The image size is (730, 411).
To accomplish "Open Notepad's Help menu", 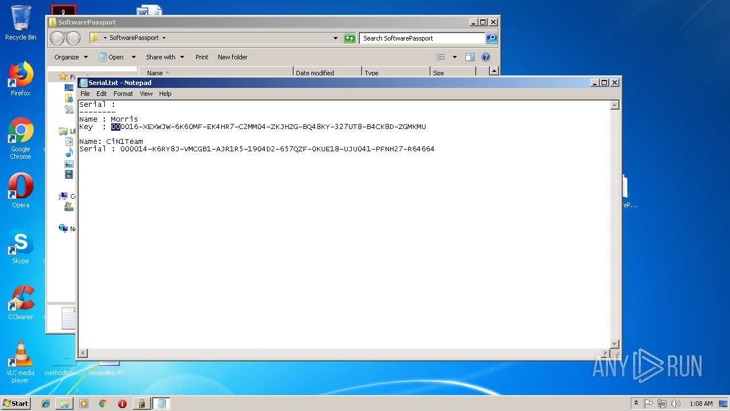I will [x=165, y=94].
